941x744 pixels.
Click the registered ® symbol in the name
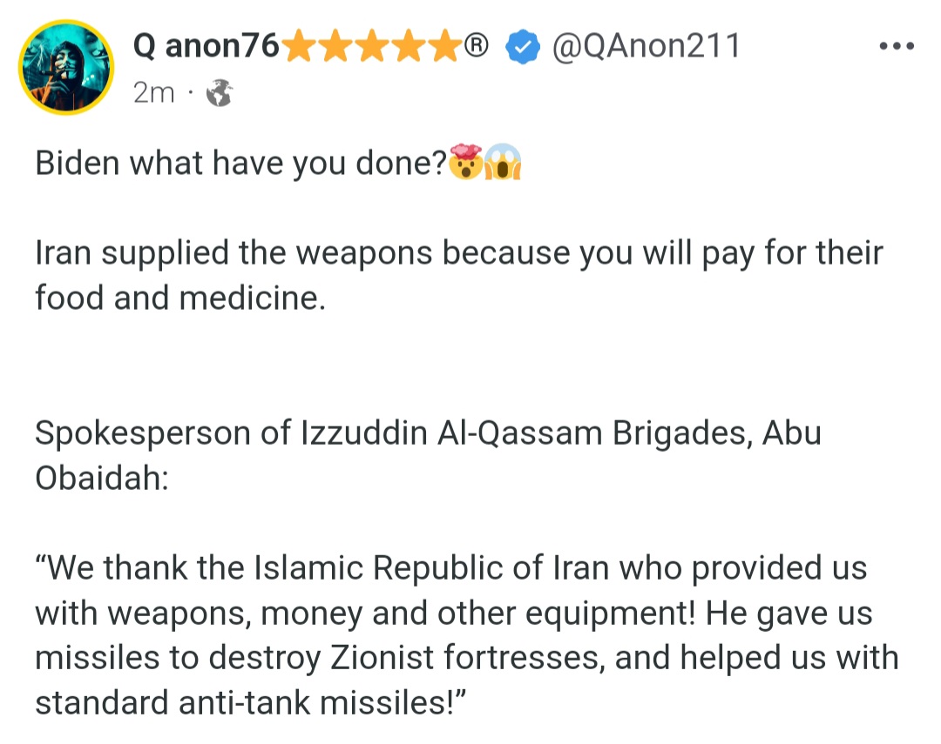tap(477, 44)
